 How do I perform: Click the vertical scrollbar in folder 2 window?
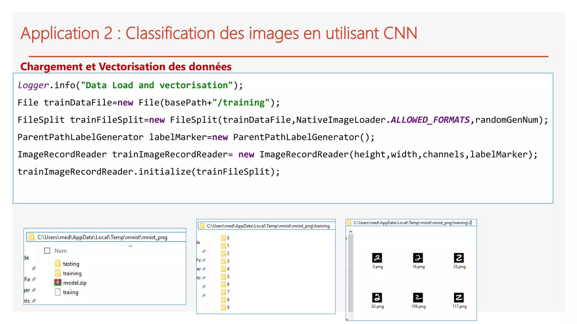[351, 273]
